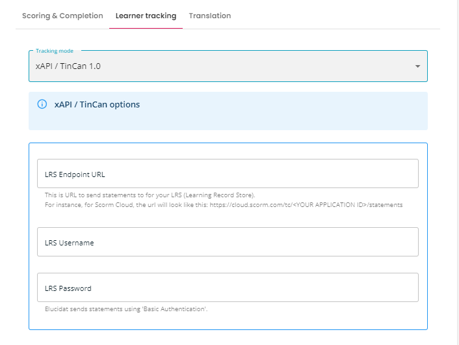
Task: Expand the Tracking mode dropdown arrow
Action: (418, 66)
